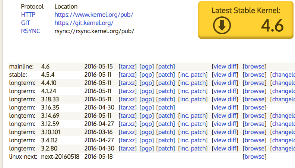Click the download arrow icon in yellow banner

222,25
